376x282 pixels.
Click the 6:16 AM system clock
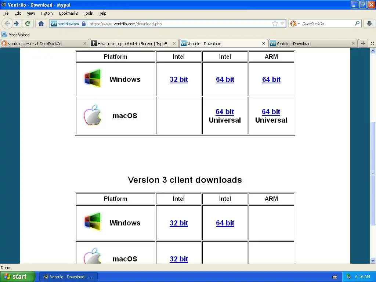click(x=362, y=276)
